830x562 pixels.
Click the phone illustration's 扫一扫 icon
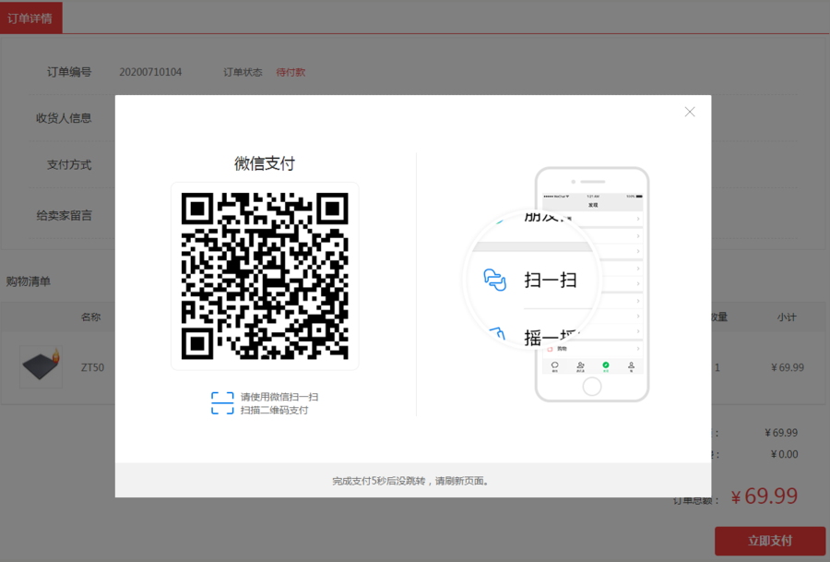click(x=495, y=280)
